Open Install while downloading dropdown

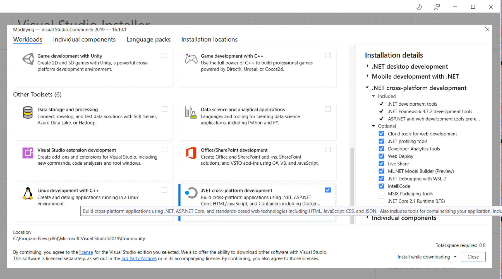426,257
